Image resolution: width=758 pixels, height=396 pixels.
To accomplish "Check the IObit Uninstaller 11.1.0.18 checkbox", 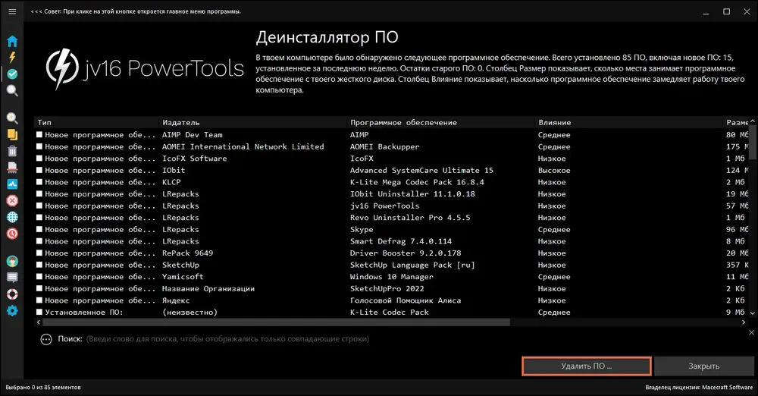I will [x=39, y=194].
